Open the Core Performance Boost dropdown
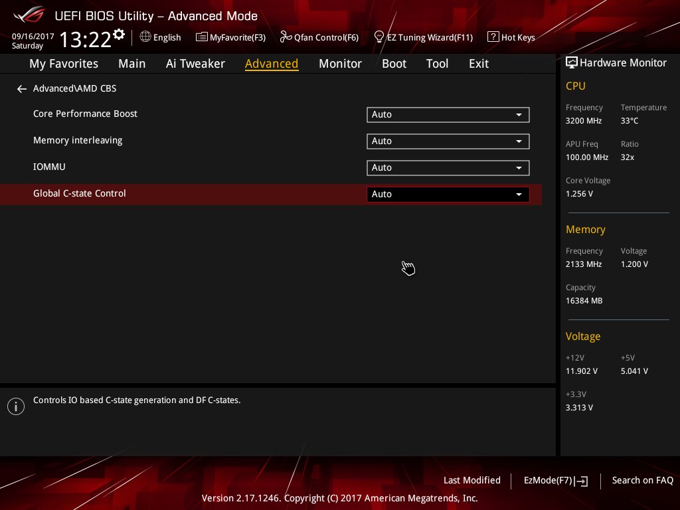Image resolution: width=680 pixels, height=510 pixels. [x=448, y=114]
